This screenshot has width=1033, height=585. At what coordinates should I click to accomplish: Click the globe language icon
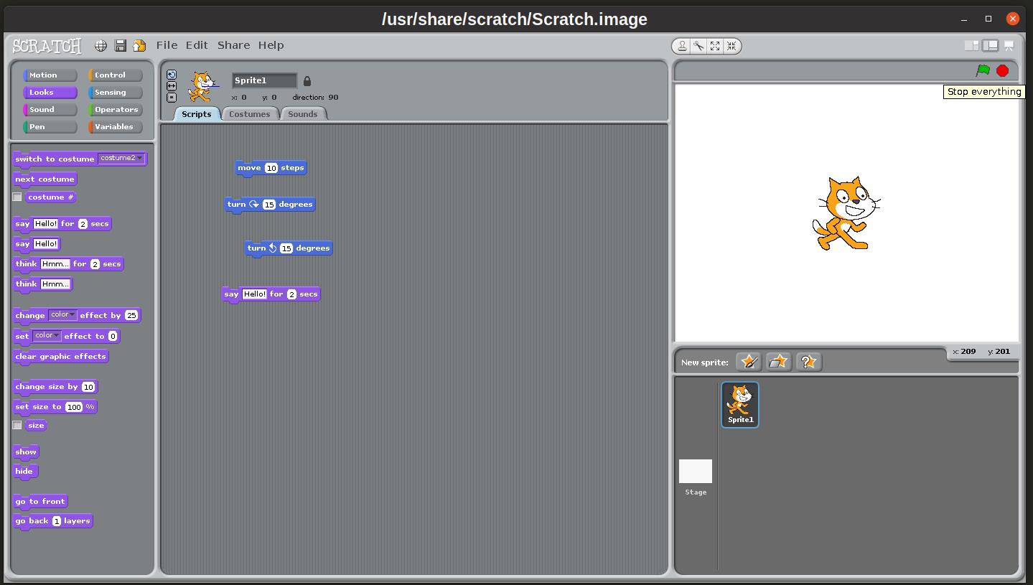tap(101, 45)
